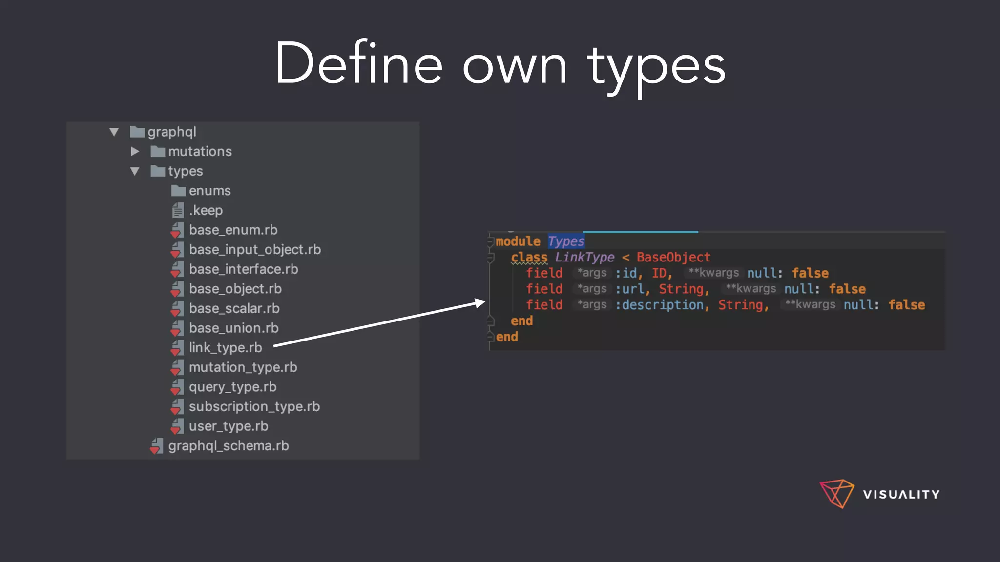Image resolution: width=1000 pixels, height=562 pixels.
Task: Click BaseObject in the class declaration
Action: coord(673,257)
